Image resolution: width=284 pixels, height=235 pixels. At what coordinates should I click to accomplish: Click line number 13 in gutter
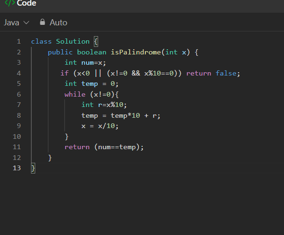(17, 168)
